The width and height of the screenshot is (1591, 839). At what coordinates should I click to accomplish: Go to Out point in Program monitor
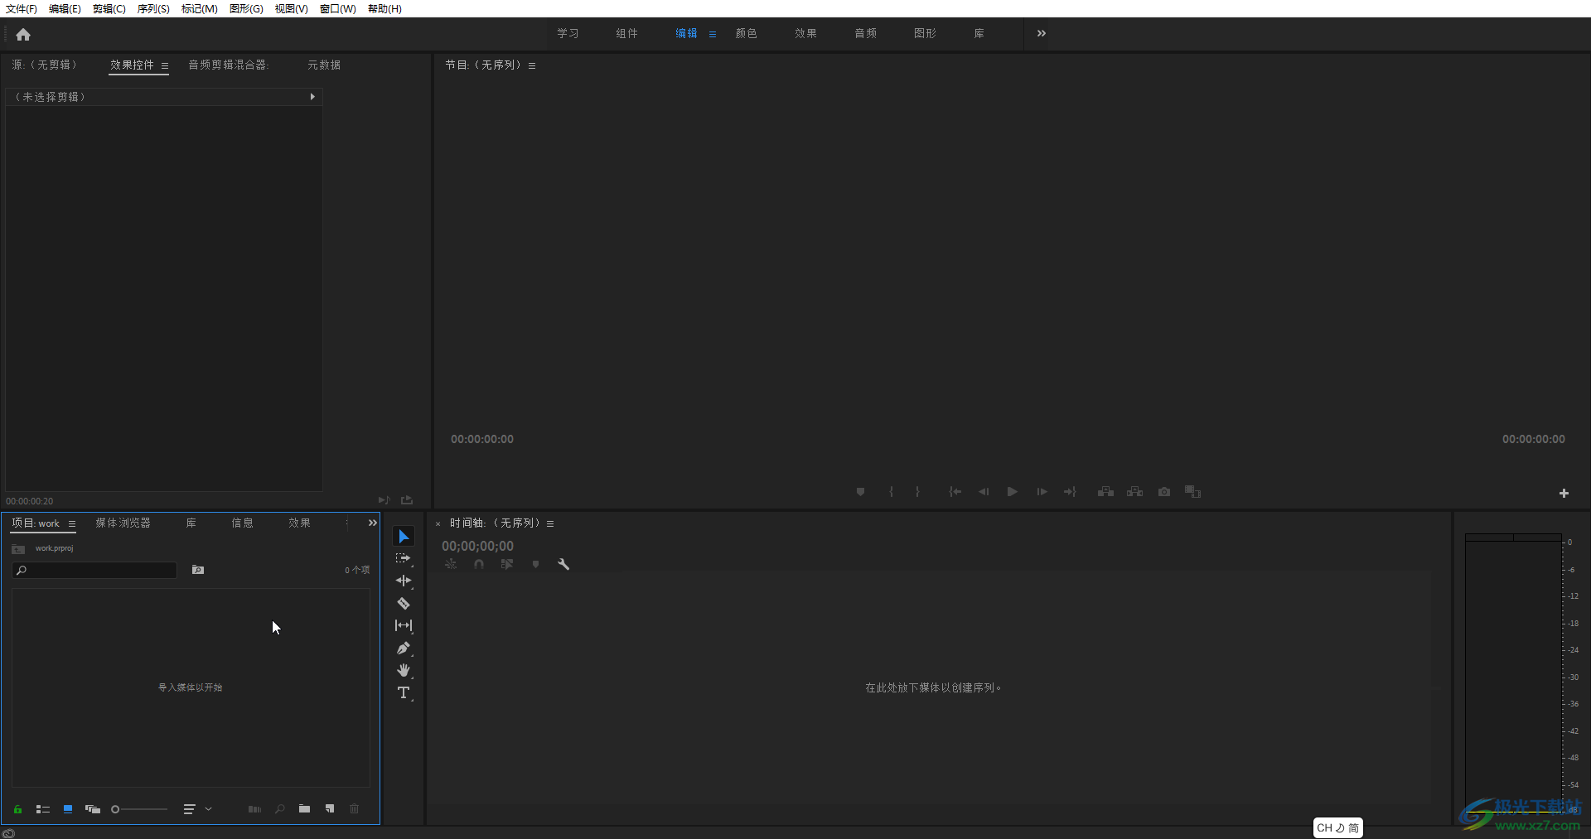point(1070,492)
